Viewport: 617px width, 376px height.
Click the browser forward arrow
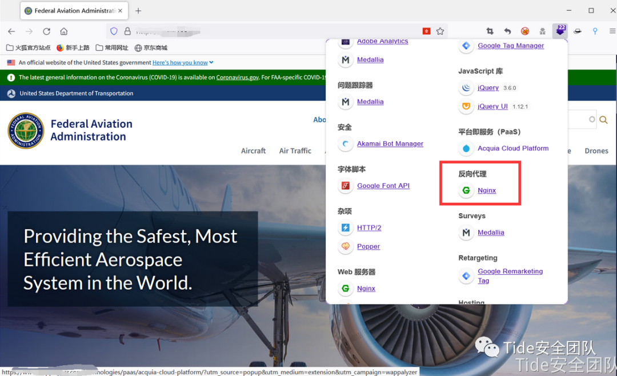(x=29, y=31)
